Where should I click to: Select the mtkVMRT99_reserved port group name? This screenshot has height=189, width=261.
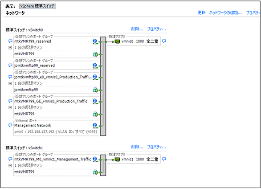[x=33, y=41]
